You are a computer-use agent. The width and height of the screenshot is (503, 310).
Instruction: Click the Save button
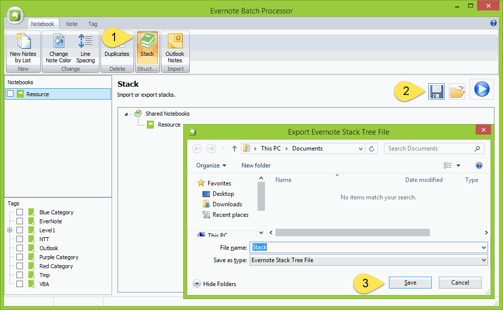pyautogui.click(x=410, y=283)
